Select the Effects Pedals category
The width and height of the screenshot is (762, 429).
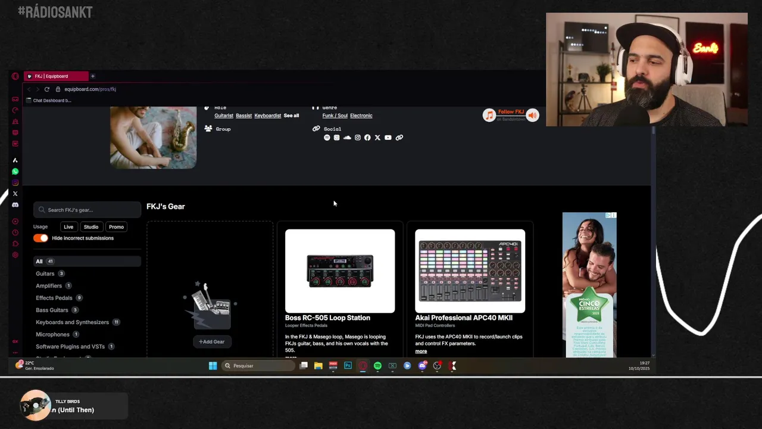coord(54,298)
